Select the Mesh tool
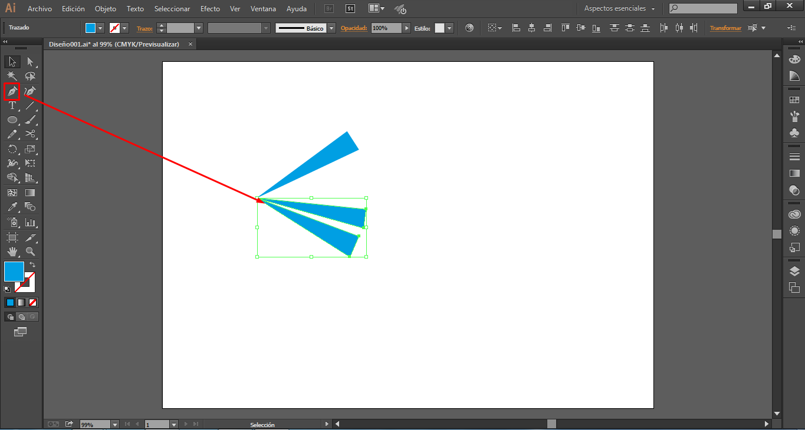The image size is (805, 430). tap(12, 193)
